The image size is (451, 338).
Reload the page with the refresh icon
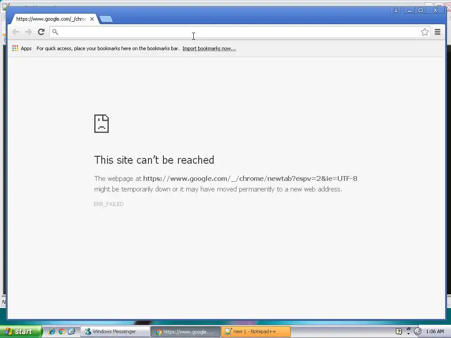[41, 32]
